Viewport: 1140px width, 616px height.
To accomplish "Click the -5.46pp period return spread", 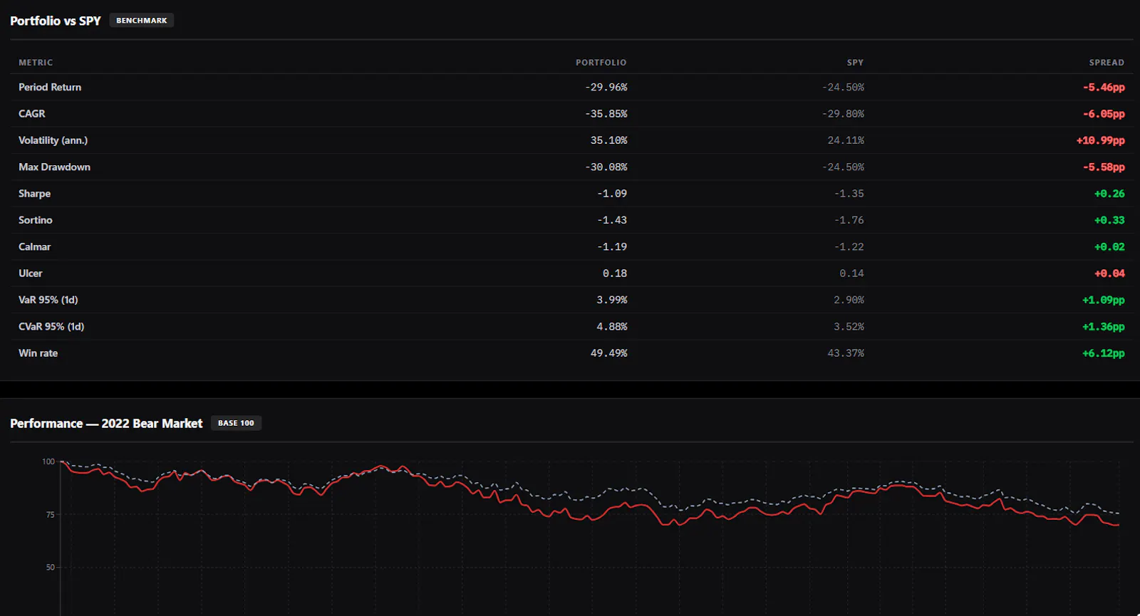I will click(1104, 87).
